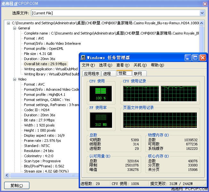Viewport: 209px width, 192px height.
Task: Select the Format : AVI row
Action: click(x=34, y=38)
